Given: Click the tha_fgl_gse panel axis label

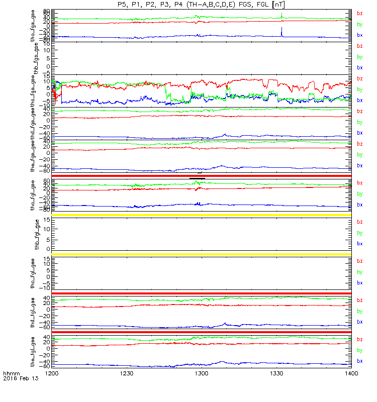Looking at the screenshot, I should point(32,195).
